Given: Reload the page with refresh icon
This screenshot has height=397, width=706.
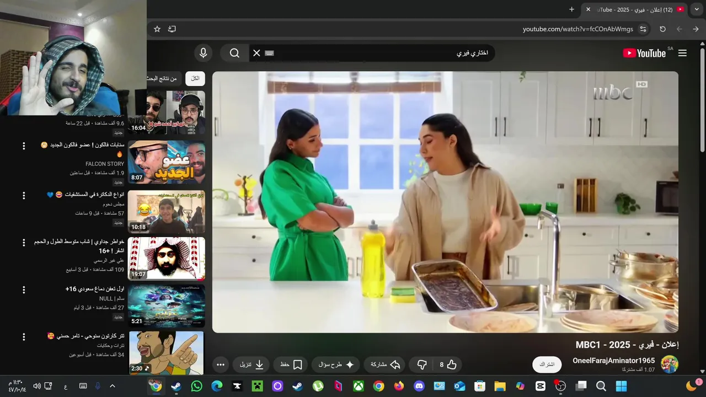Looking at the screenshot, I should click(x=662, y=29).
